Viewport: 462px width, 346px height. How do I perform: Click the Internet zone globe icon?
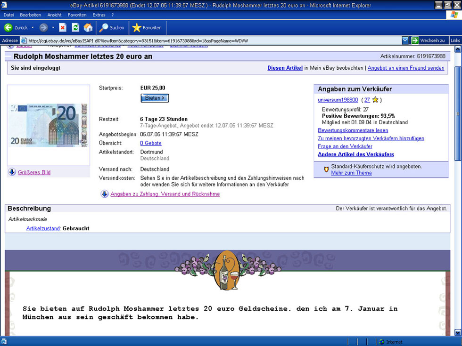tap(381, 342)
